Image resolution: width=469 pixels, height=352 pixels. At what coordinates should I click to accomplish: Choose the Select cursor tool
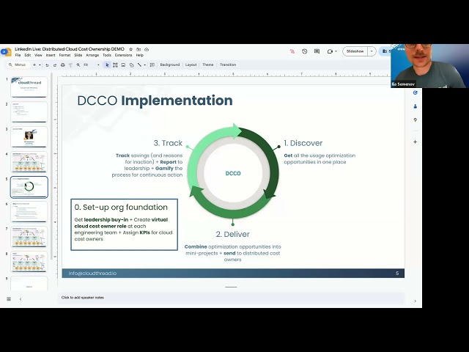click(x=107, y=65)
